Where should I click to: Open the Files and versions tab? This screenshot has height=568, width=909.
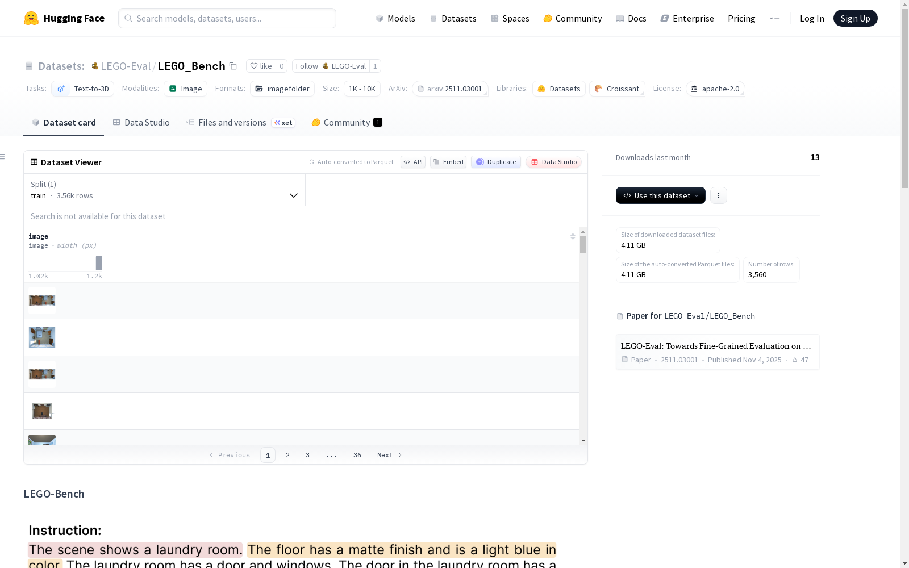240,123
